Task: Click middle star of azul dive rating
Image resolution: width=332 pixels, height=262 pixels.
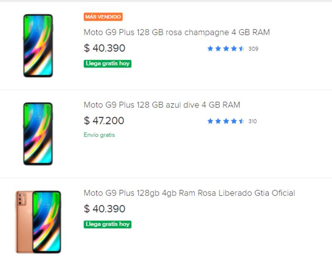Action: coord(226,121)
